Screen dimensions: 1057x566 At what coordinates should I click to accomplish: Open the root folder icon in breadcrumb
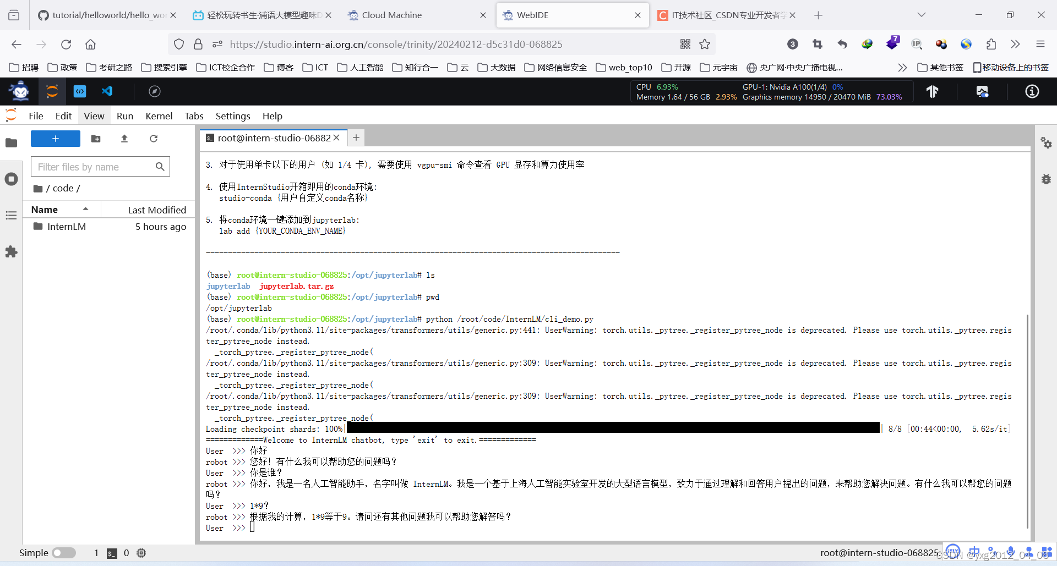point(38,188)
